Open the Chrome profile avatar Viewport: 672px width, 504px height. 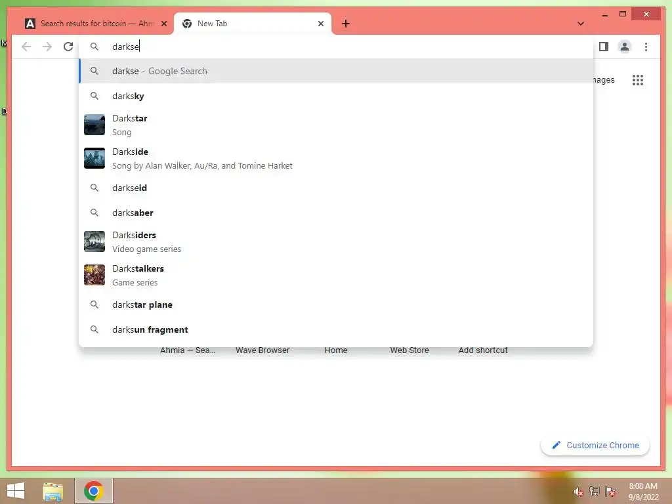(625, 47)
